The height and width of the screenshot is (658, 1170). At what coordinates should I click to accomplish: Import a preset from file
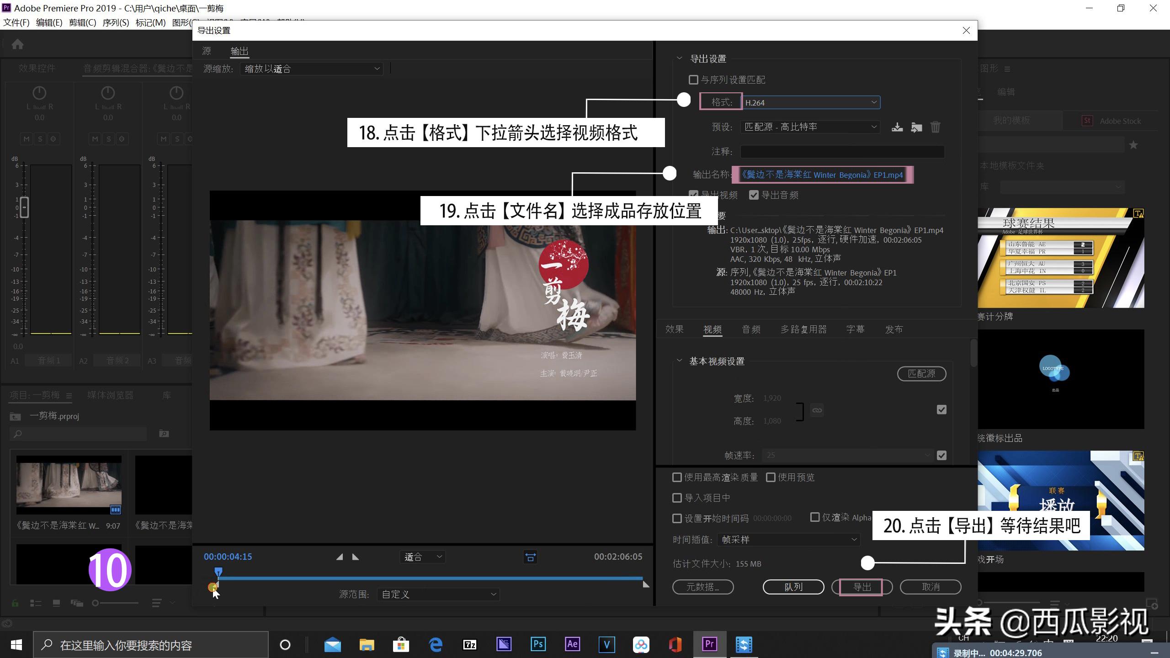pyautogui.click(x=917, y=127)
